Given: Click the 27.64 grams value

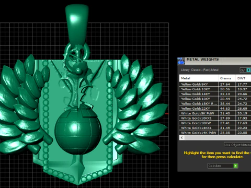Looking at the screenshot, I should pyautogui.click(x=225, y=84).
